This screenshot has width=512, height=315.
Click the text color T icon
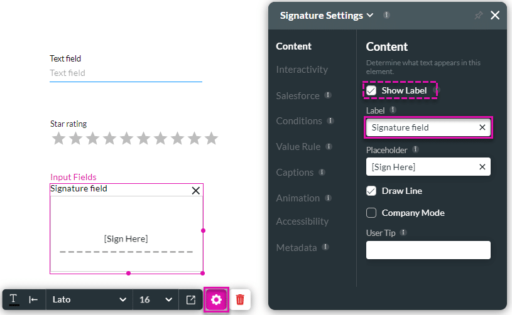(x=13, y=300)
